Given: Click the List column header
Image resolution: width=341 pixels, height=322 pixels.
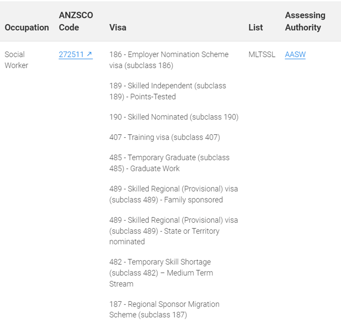Looking at the screenshot, I should coord(256,28).
